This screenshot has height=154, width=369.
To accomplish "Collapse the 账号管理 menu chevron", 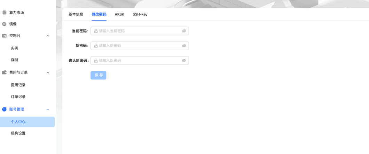I will pyautogui.click(x=48, y=109).
